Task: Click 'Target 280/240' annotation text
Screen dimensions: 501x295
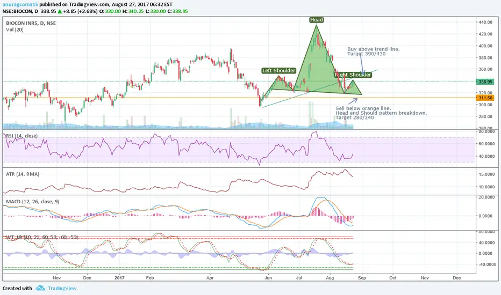Action: coord(354,117)
